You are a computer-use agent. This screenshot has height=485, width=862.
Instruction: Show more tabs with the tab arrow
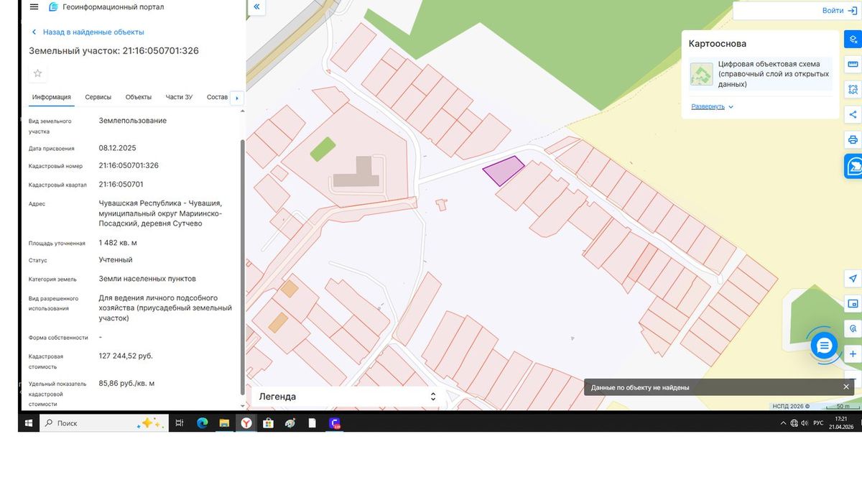coord(237,98)
